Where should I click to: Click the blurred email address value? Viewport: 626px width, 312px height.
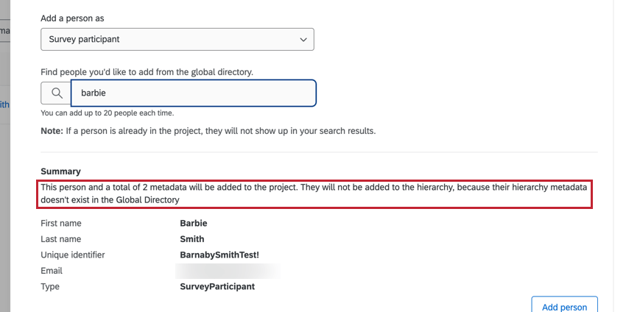point(228,271)
